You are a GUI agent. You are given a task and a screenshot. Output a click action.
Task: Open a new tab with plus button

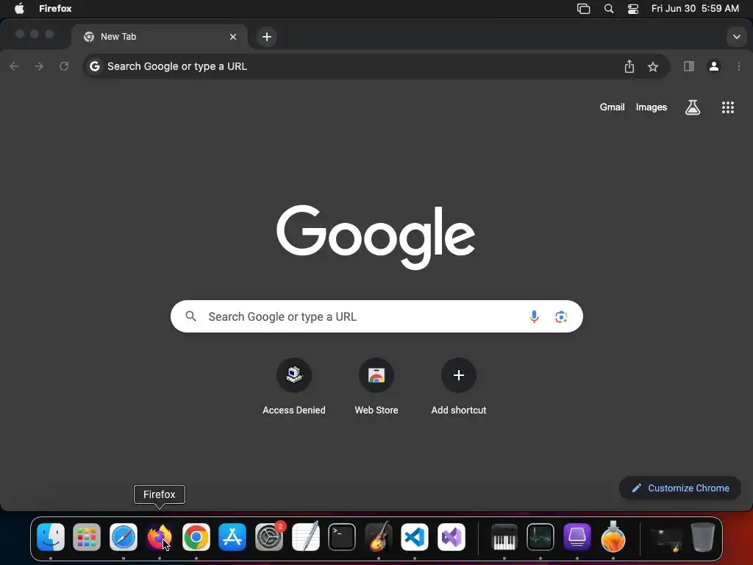(266, 37)
